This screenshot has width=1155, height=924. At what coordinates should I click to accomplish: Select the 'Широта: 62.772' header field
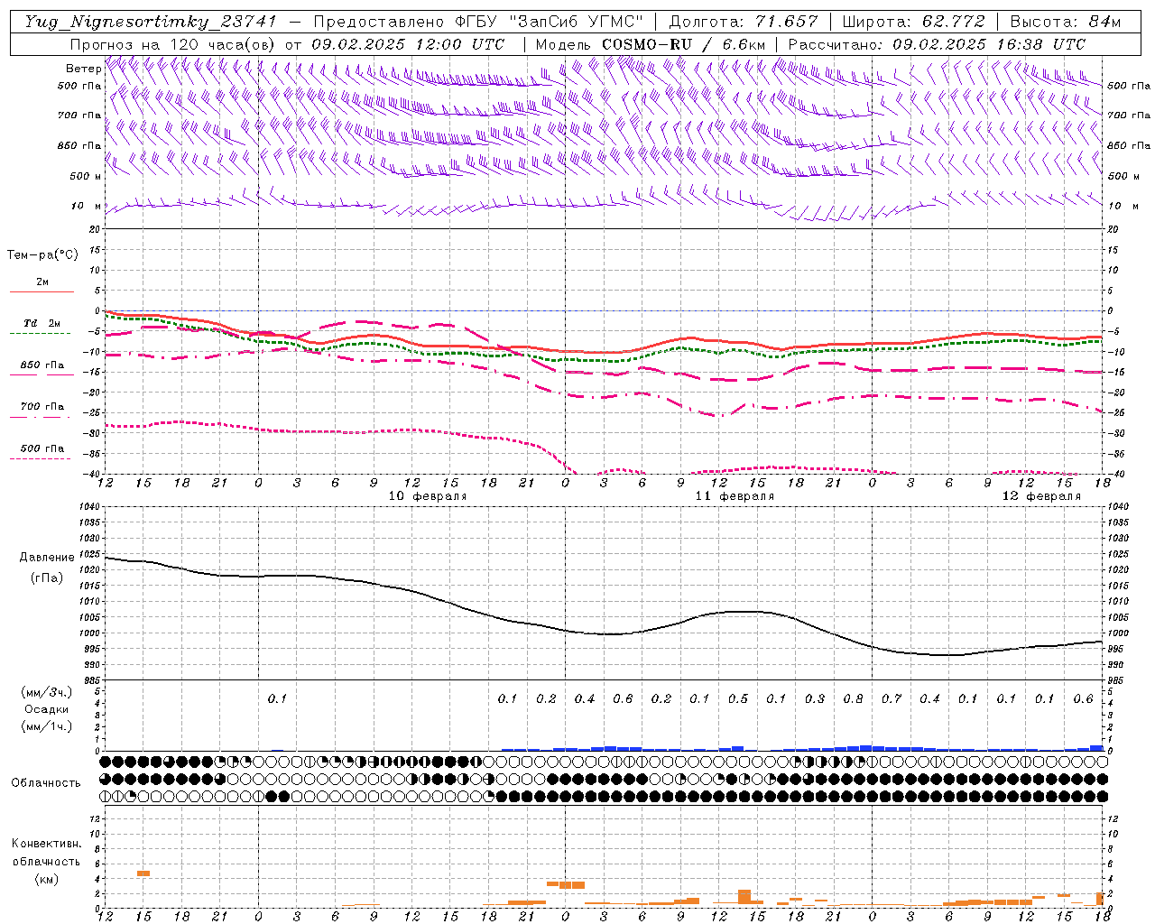pos(913,22)
